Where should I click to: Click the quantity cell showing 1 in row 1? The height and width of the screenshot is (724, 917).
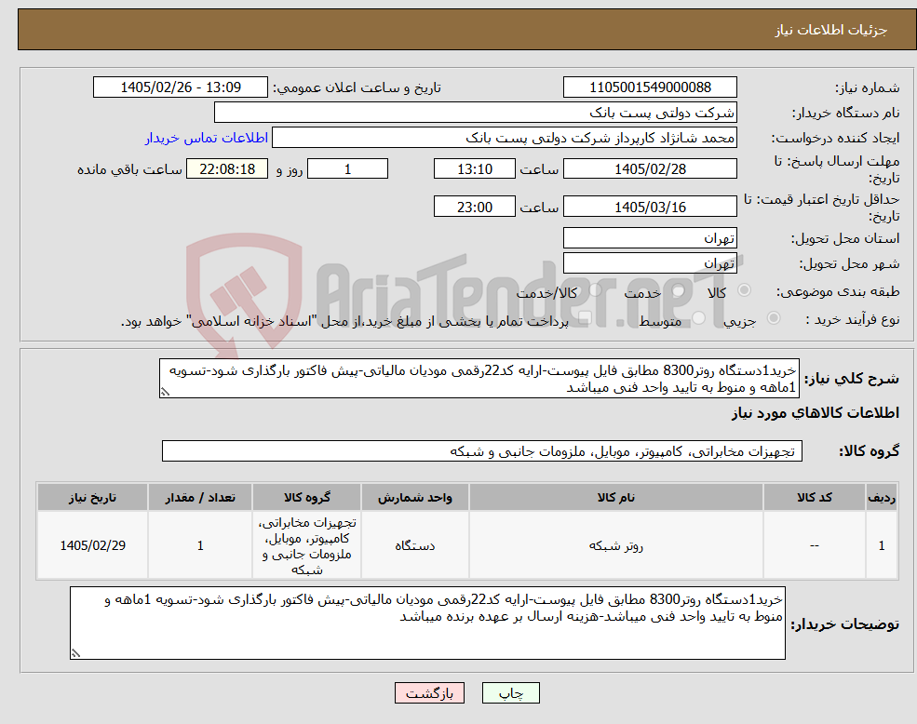200,545
